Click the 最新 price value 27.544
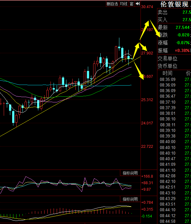The height and width of the screenshot is (224, 191). [183, 27]
